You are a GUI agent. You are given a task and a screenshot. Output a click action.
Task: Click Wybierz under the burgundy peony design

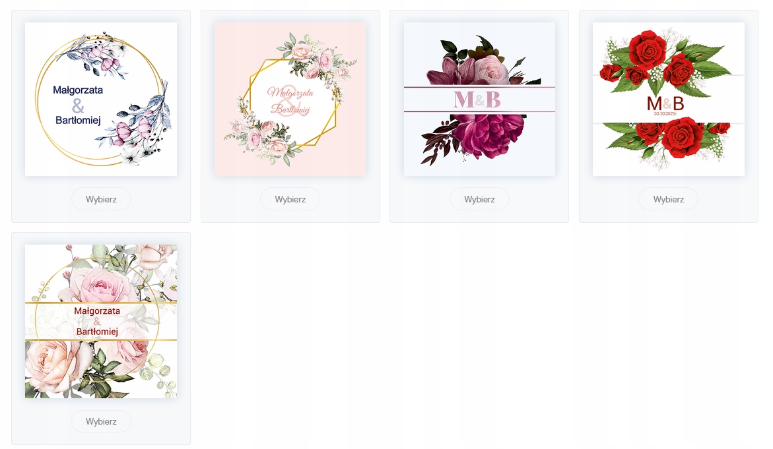point(479,199)
